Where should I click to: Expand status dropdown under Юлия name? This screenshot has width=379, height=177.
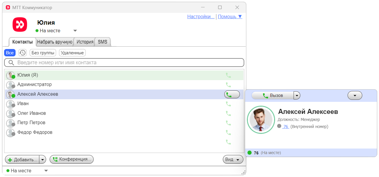tap(75, 31)
